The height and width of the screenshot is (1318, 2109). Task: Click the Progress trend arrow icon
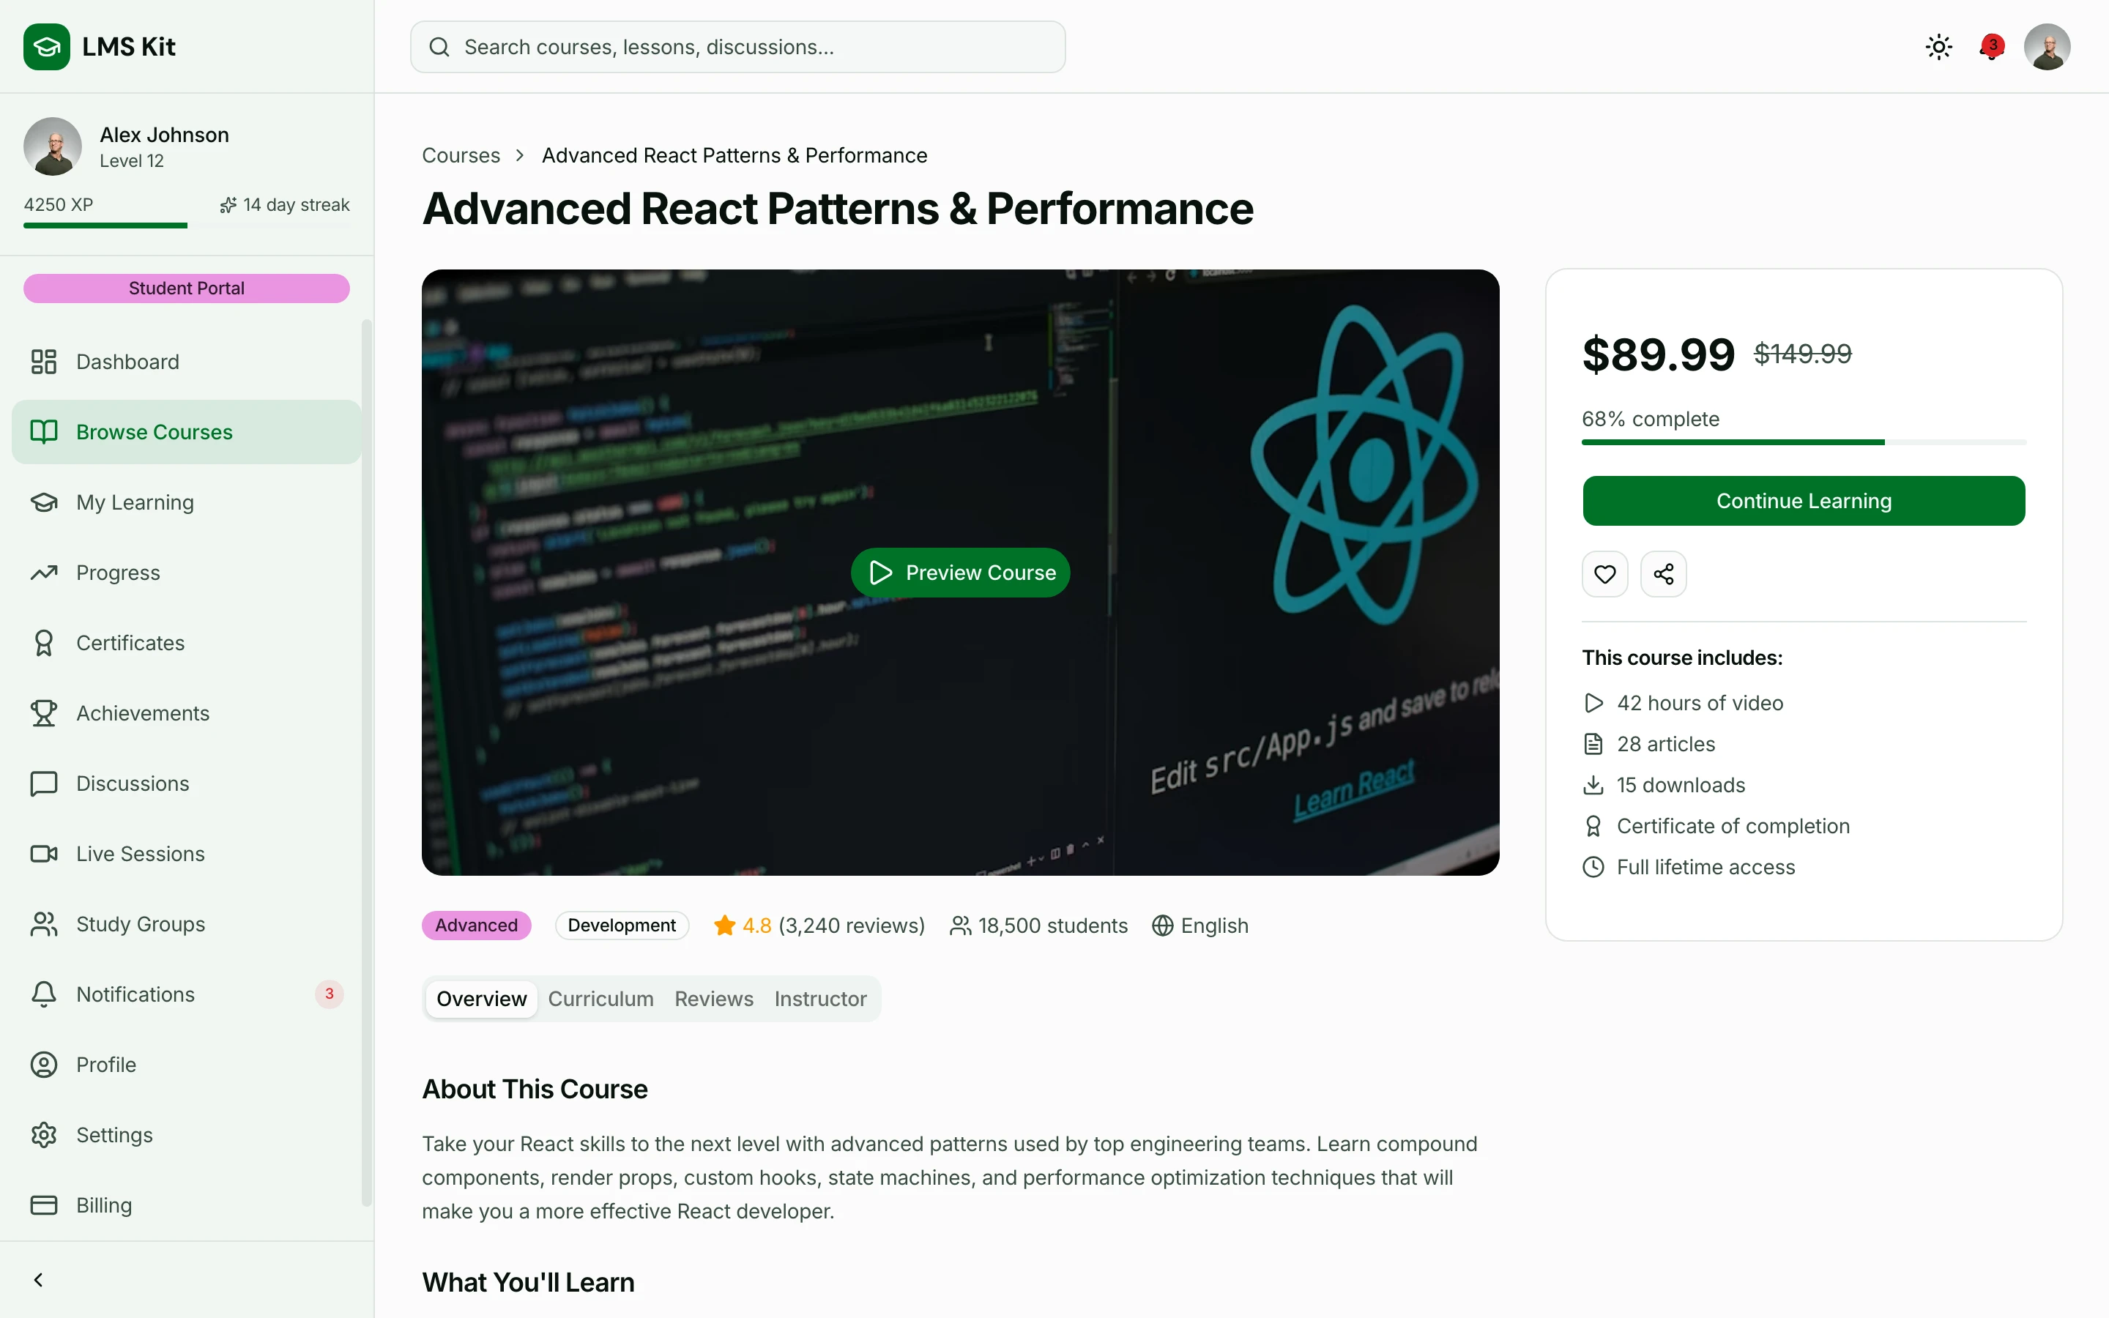(x=44, y=573)
